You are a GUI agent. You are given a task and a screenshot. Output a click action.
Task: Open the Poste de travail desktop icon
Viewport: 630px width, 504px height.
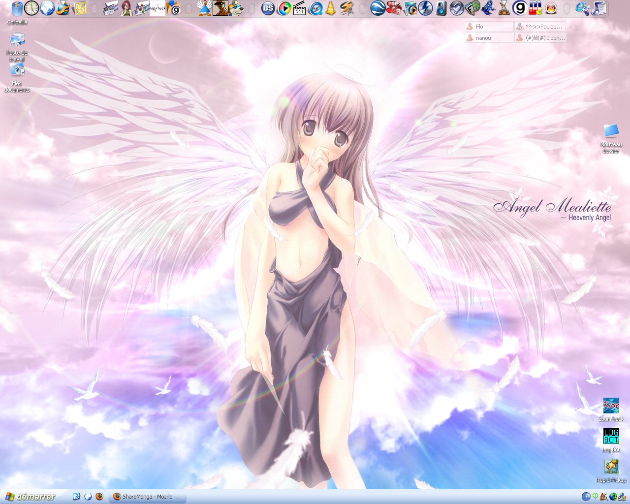coord(17,47)
